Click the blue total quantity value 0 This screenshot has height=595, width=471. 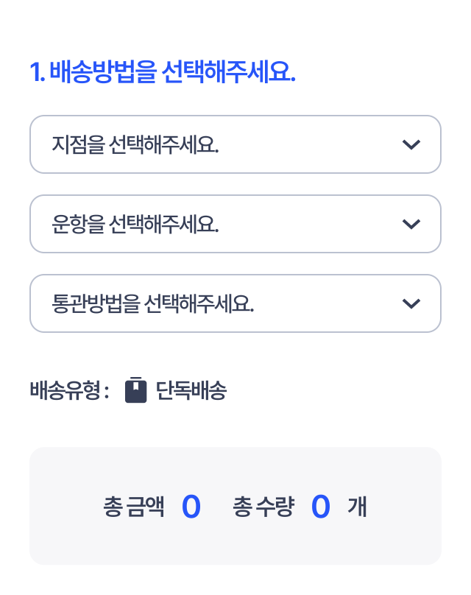[x=320, y=507]
